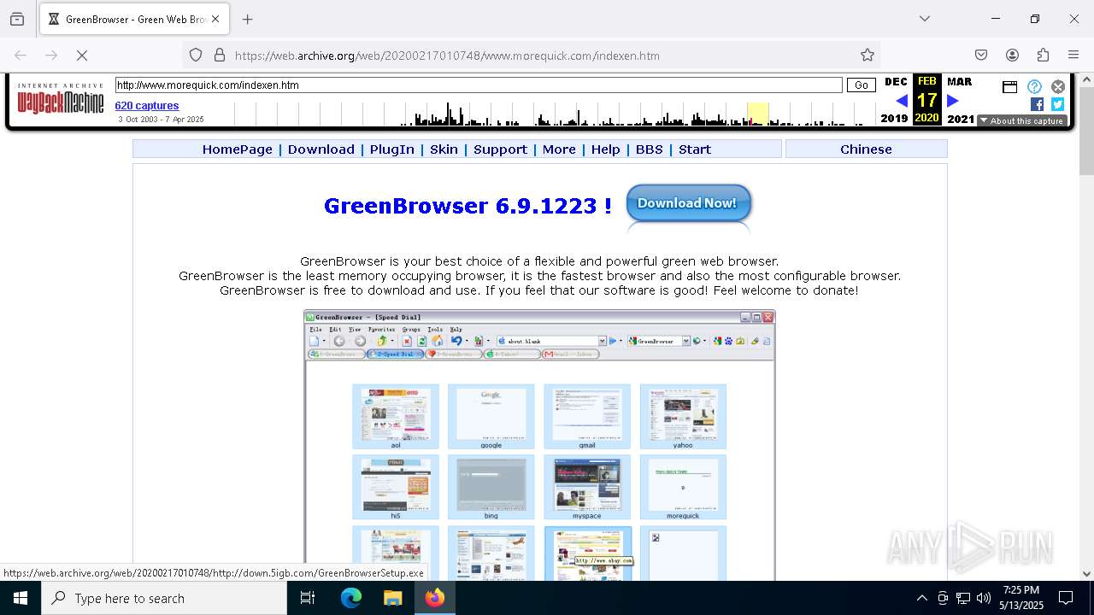Viewport: 1094px width, 615px height.
Task: Close the Wayback Machine toolbar
Action: (x=1058, y=86)
